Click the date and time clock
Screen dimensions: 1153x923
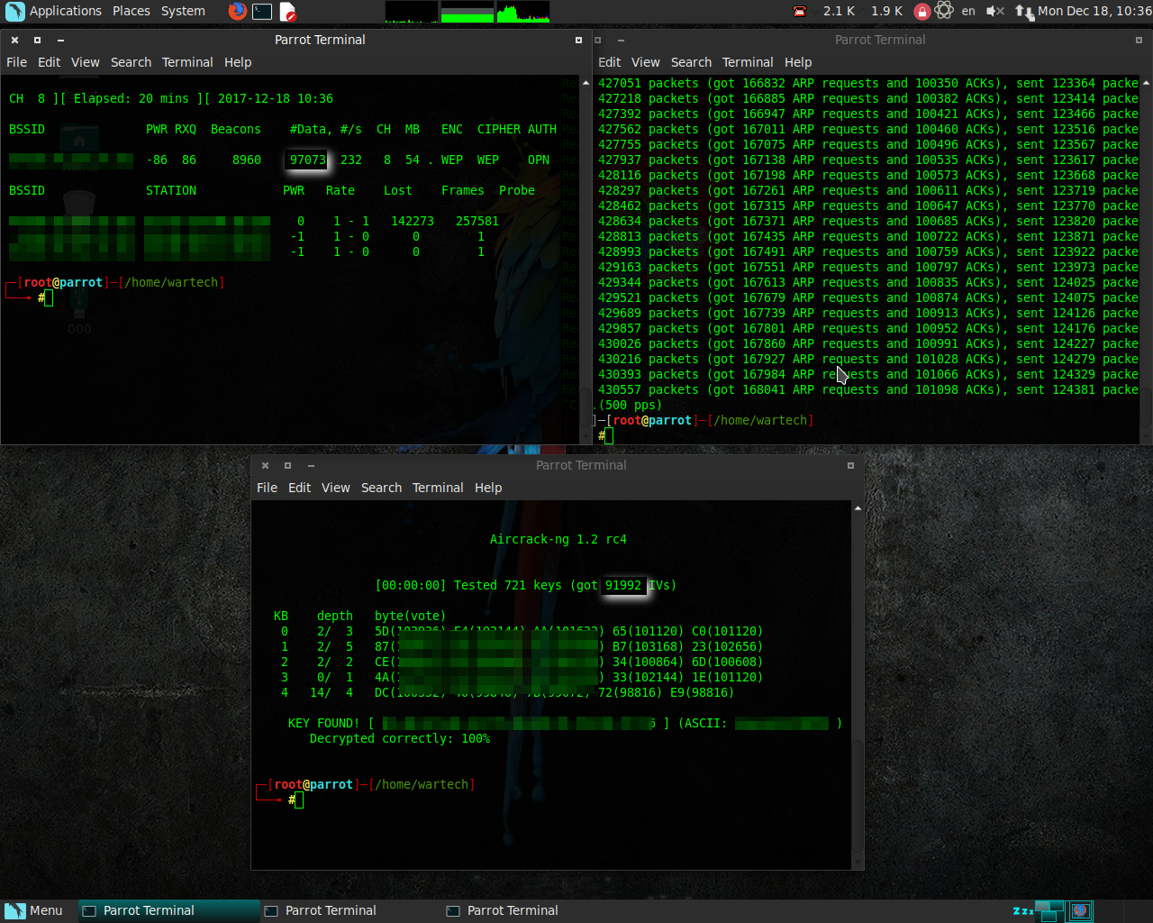(x=1094, y=12)
